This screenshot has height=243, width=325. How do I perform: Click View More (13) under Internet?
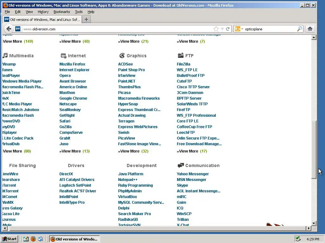tap(75, 151)
